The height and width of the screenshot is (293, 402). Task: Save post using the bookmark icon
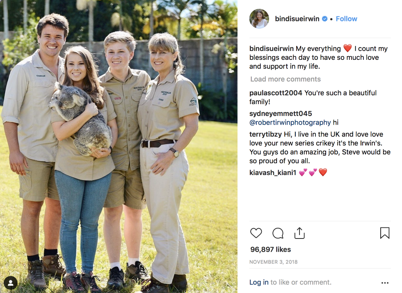click(385, 233)
